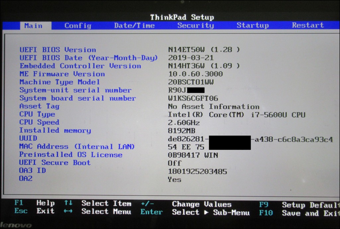The width and height of the screenshot is (340, 229).
Task: Select the Preinstalled OS License label
Action: point(71,155)
